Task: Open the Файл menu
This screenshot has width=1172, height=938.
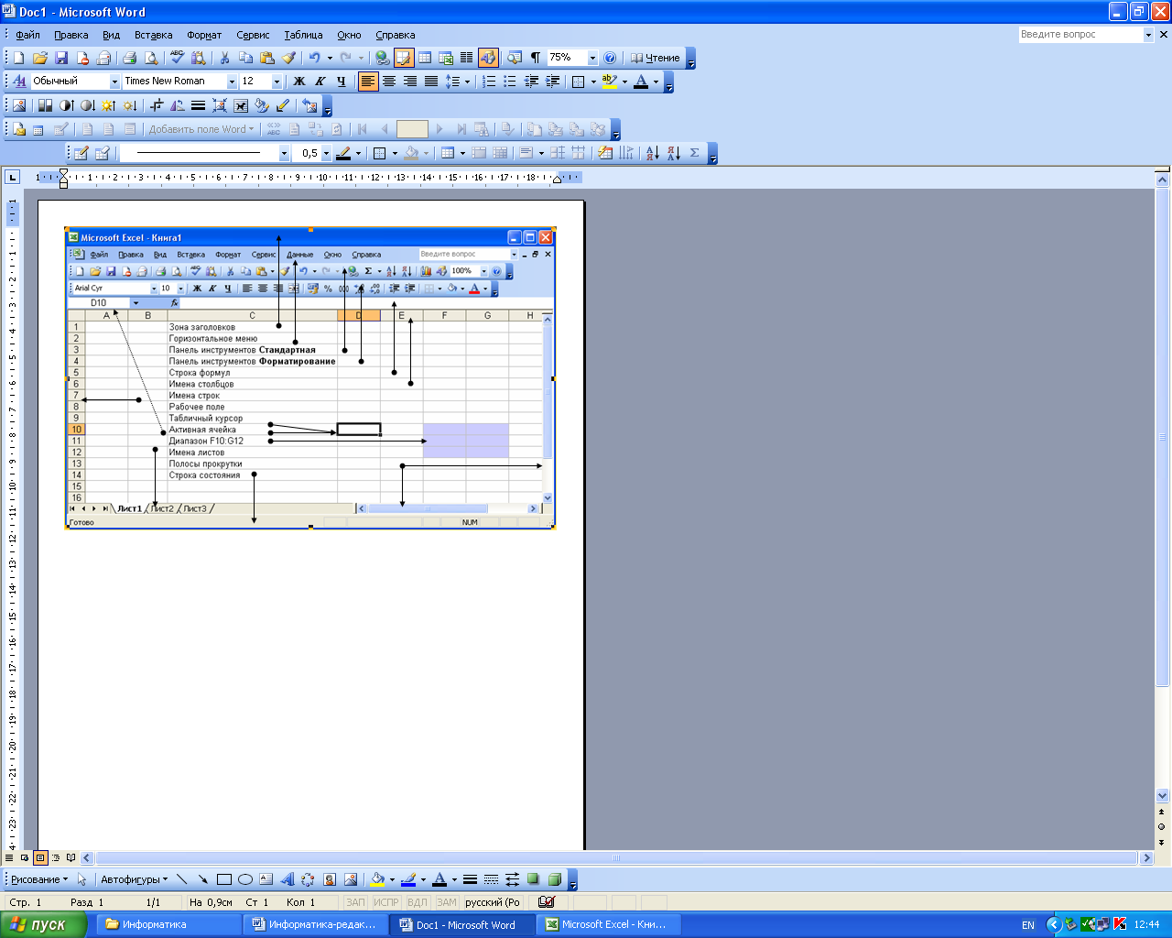Action: tap(27, 35)
